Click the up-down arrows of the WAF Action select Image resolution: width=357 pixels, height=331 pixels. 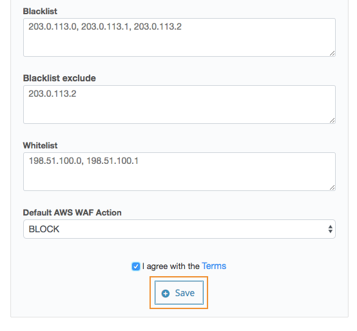point(330,229)
